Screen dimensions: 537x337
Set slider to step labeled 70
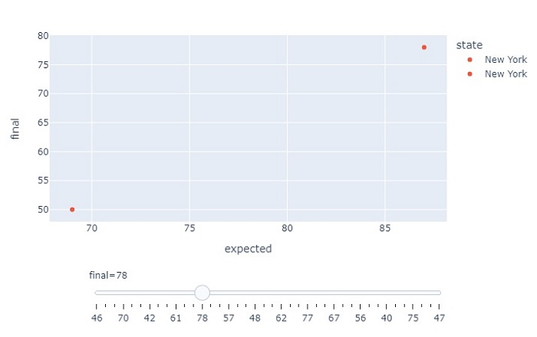point(123,293)
